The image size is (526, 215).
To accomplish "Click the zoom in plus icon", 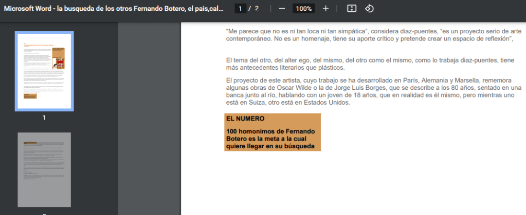I will tap(325, 9).
